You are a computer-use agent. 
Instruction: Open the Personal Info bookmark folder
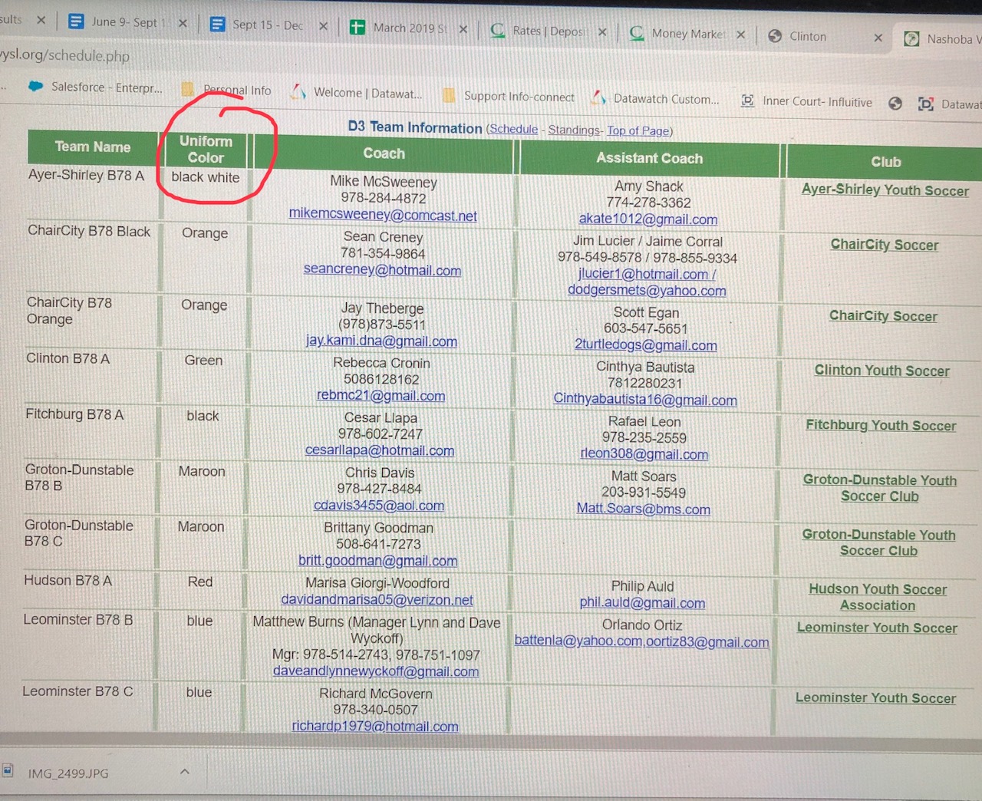[x=227, y=90]
